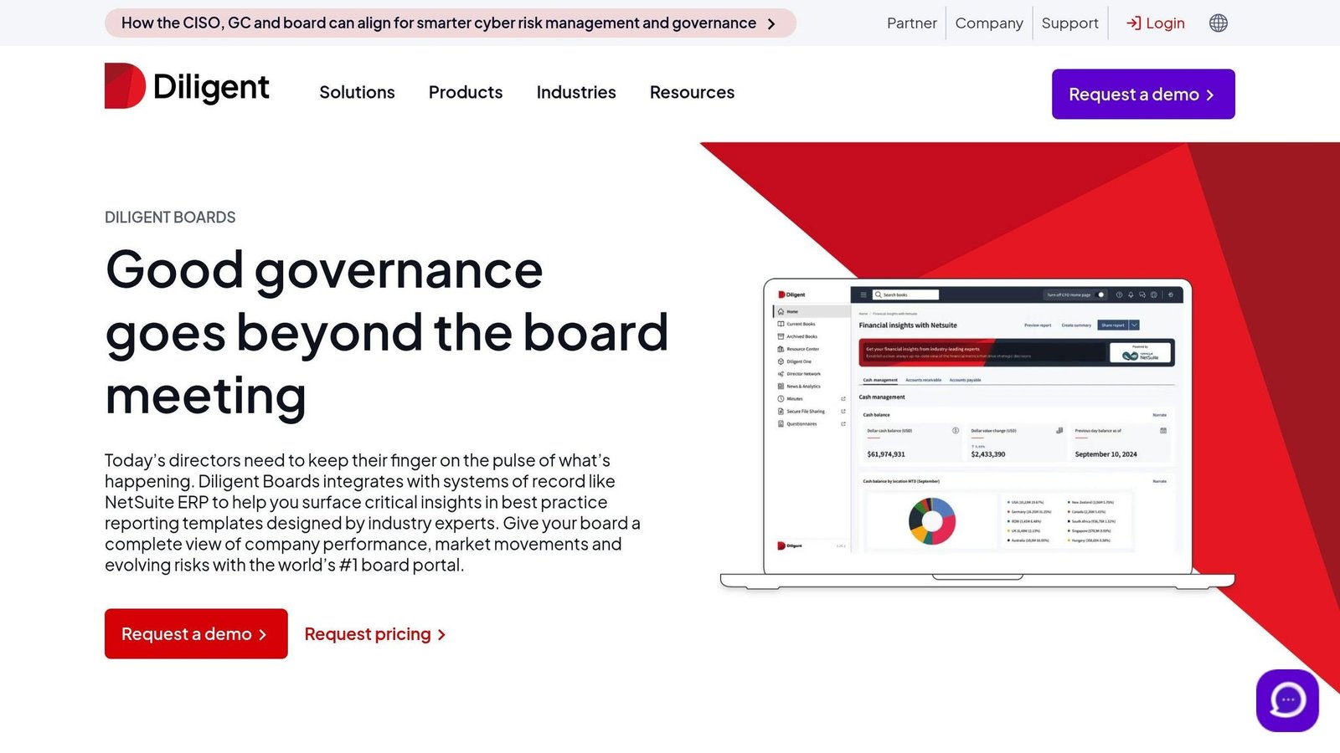The width and height of the screenshot is (1340, 753).
Task: Click the $2,433,390 value change figure
Action: [988, 454]
